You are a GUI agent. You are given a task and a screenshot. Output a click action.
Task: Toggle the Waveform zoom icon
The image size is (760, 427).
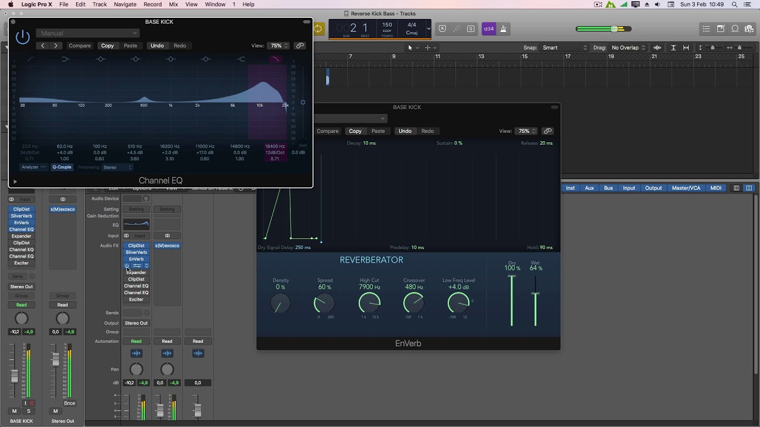coord(657,47)
